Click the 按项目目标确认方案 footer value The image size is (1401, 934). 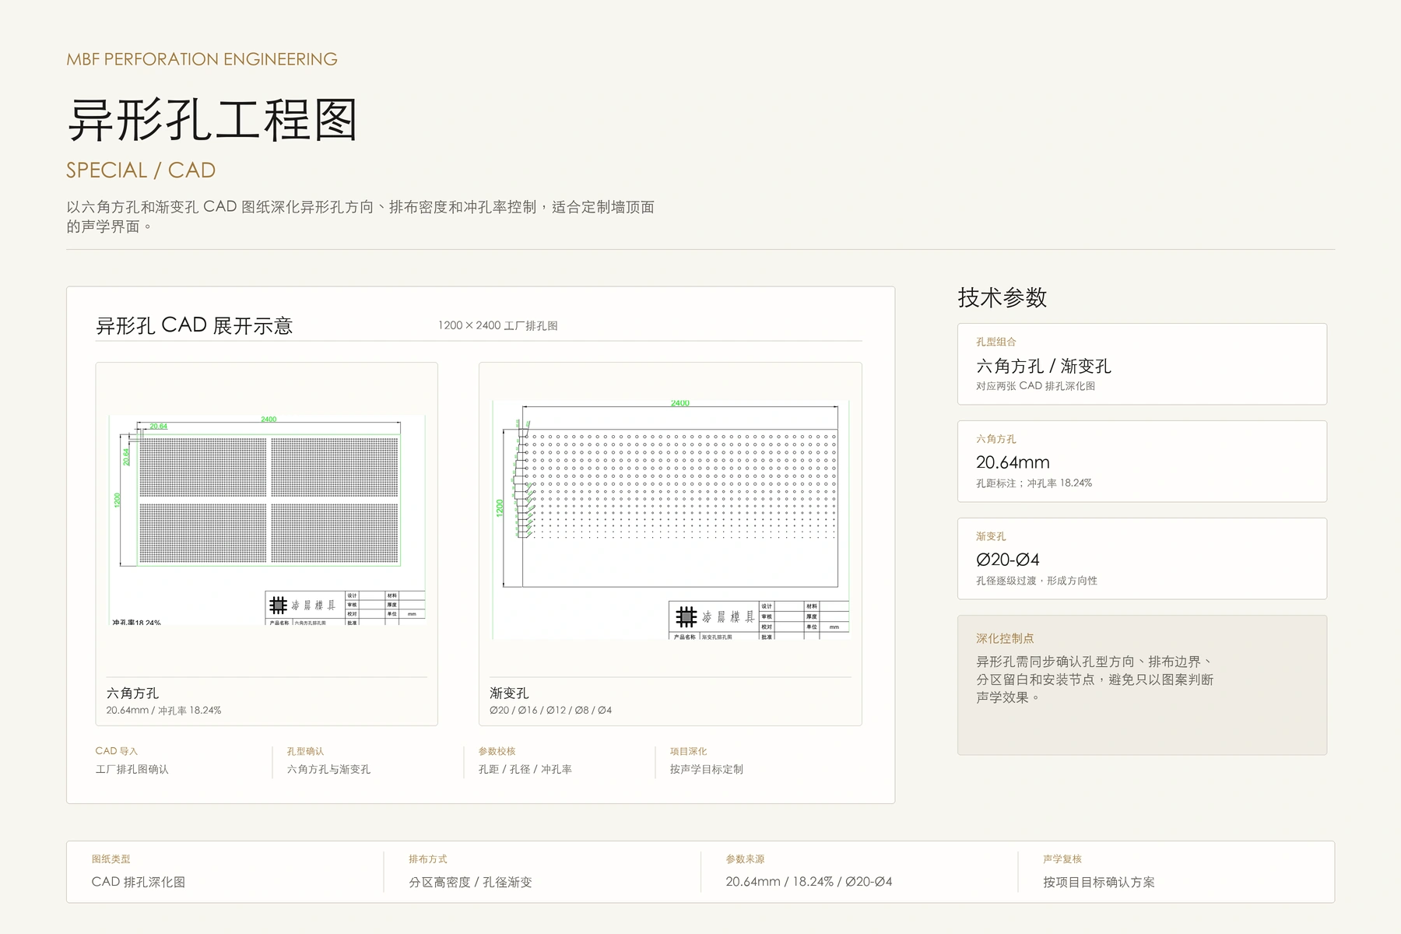pos(1099,882)
